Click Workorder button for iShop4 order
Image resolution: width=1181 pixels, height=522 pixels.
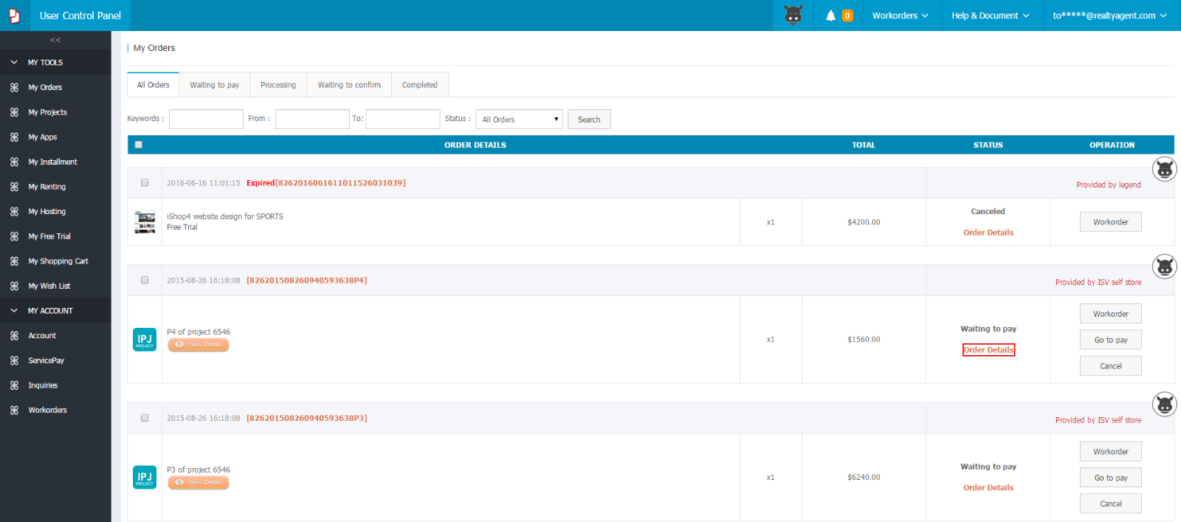(x=1111, y=222)
